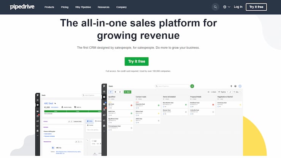The width and height of the screenshot is (281, 158).
Task: Click the outlined Try it free header button
Action: click(x=256, y=7)
